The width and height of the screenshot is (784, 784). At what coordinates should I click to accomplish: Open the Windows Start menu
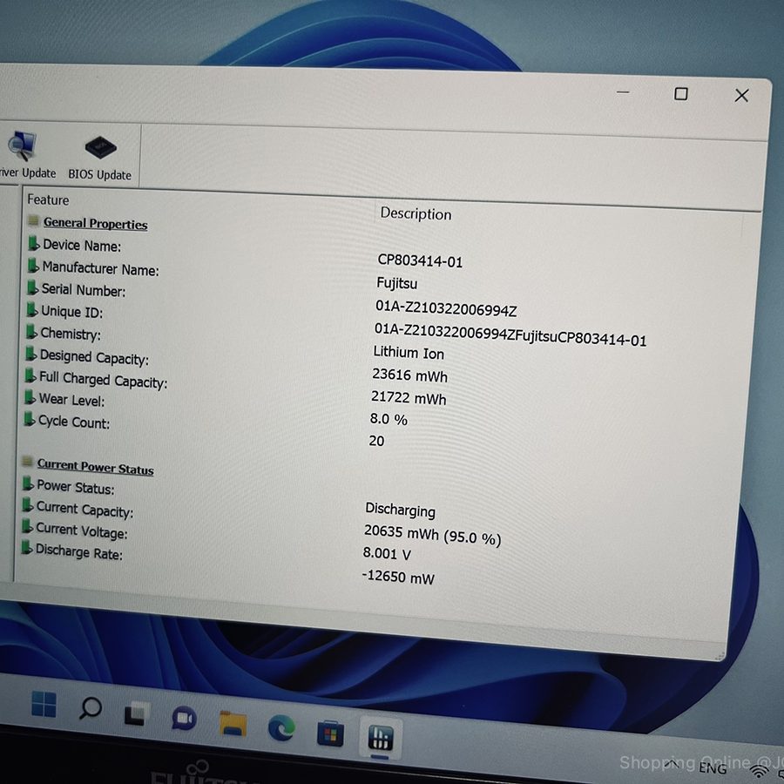point(44,704)
